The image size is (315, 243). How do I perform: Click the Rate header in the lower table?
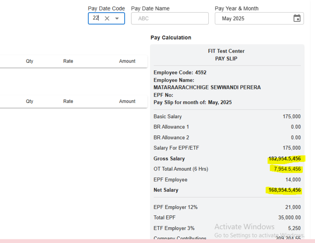(x=68, y=101)
